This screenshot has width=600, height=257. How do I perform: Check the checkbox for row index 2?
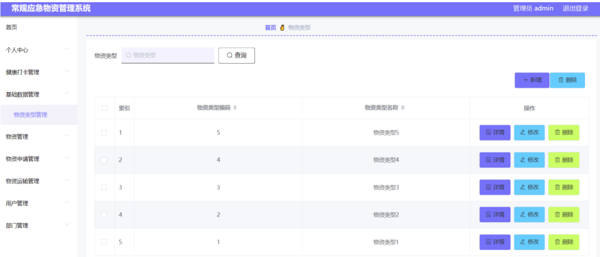click(x=105, y=160)
